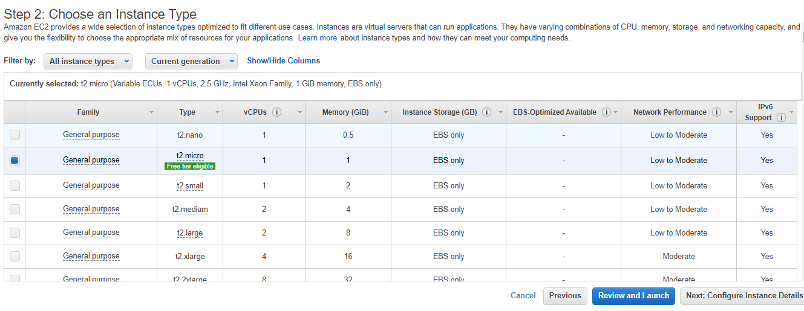This screenshot has width=804, height=311.
Task: Open Type column sort arrow
Action: tap(218, 113)
